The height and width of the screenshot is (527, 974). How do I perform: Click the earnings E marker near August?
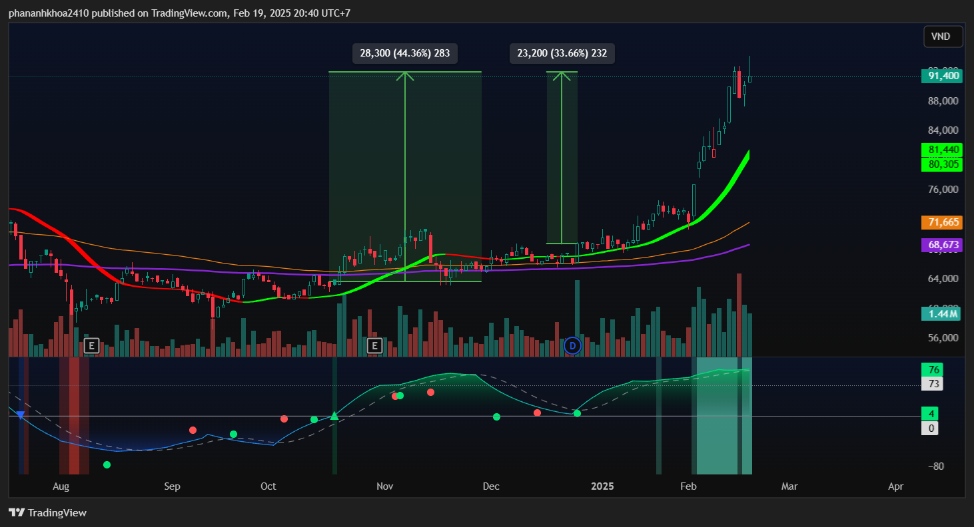(x=91, y=345)
